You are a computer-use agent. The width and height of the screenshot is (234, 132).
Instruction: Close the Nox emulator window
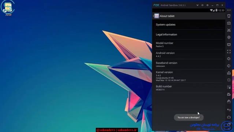pos(222,5)
